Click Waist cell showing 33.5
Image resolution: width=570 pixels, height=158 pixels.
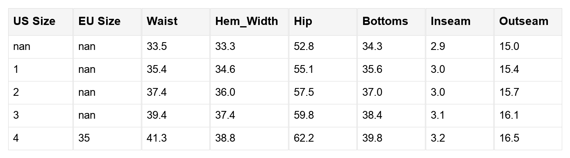pyautogui.click(x=176, y=47)
